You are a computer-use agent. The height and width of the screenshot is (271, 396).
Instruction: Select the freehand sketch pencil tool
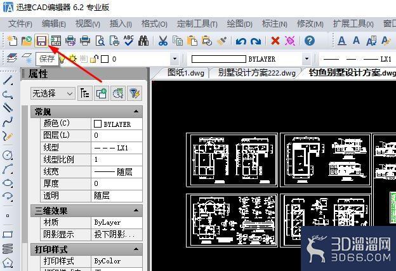coord(8,136)
